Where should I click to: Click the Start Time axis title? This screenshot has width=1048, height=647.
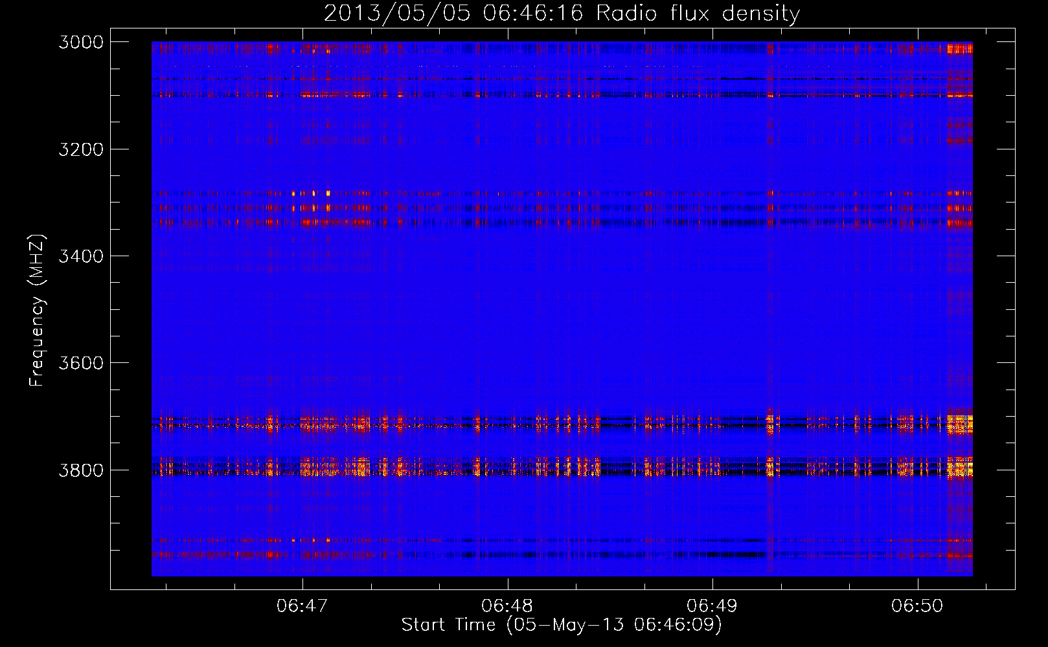562,625
